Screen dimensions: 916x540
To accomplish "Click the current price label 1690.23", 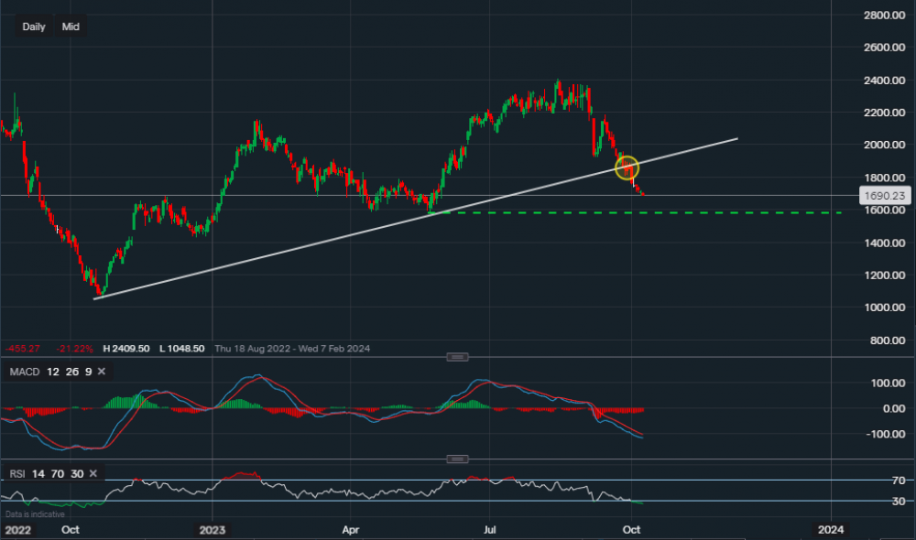I will pos(884,195).
